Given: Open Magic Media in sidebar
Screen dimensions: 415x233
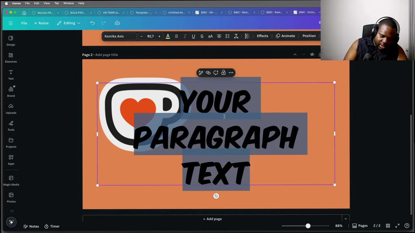Looking at the screenshot, I should (x=11, y=181).
